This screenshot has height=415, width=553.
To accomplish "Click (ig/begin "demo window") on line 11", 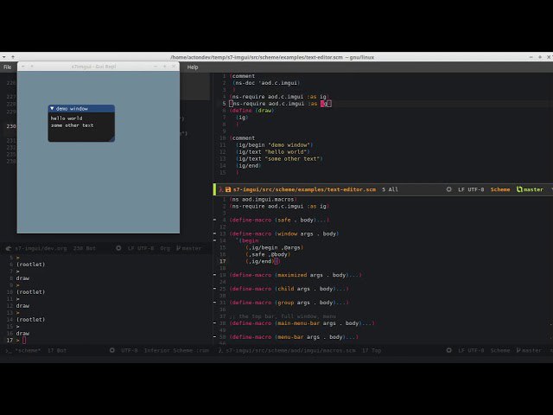I will click(275, 145).
